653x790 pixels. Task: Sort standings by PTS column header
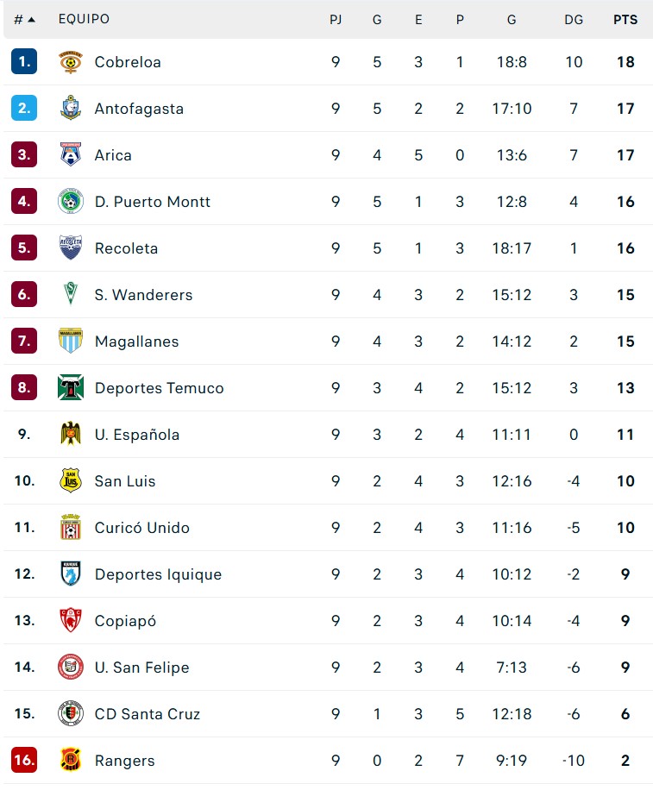tap(625, 19)
